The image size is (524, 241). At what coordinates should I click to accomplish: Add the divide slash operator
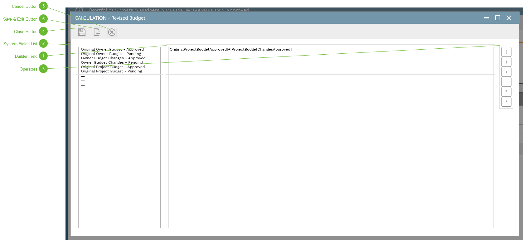click(x=506, y=102)
